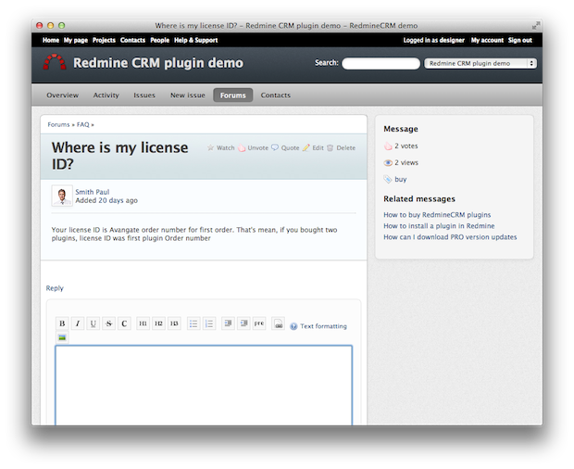Screen dimensions: 574x469
Task: Click the Underline formatting button
Action: pyautogui.click(x=94, y=323)
